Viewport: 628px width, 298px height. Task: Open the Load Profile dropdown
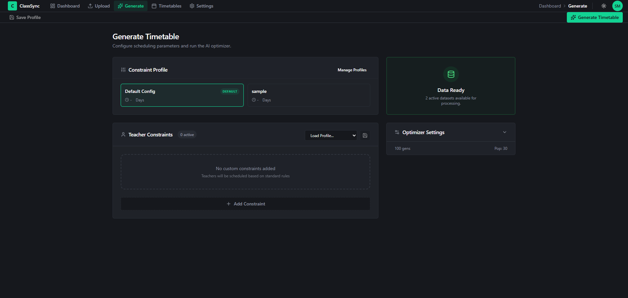[331, 135]
